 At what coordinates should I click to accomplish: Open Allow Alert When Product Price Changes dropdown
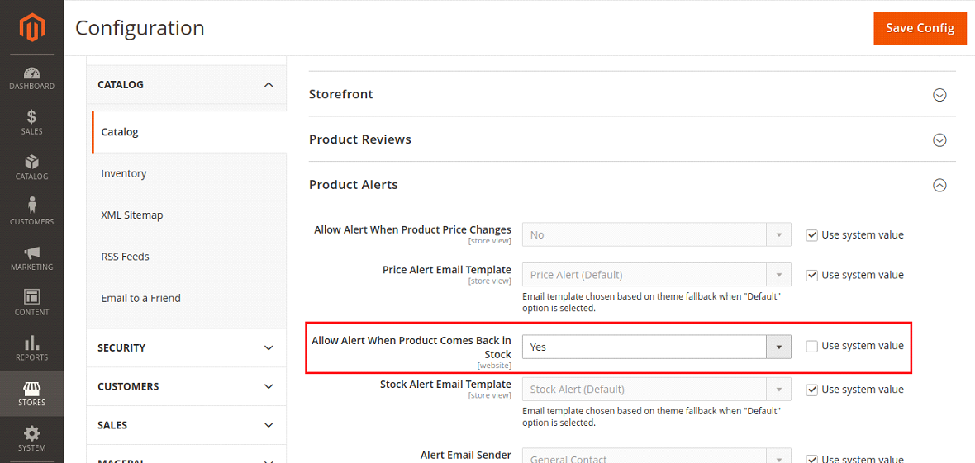657,235
